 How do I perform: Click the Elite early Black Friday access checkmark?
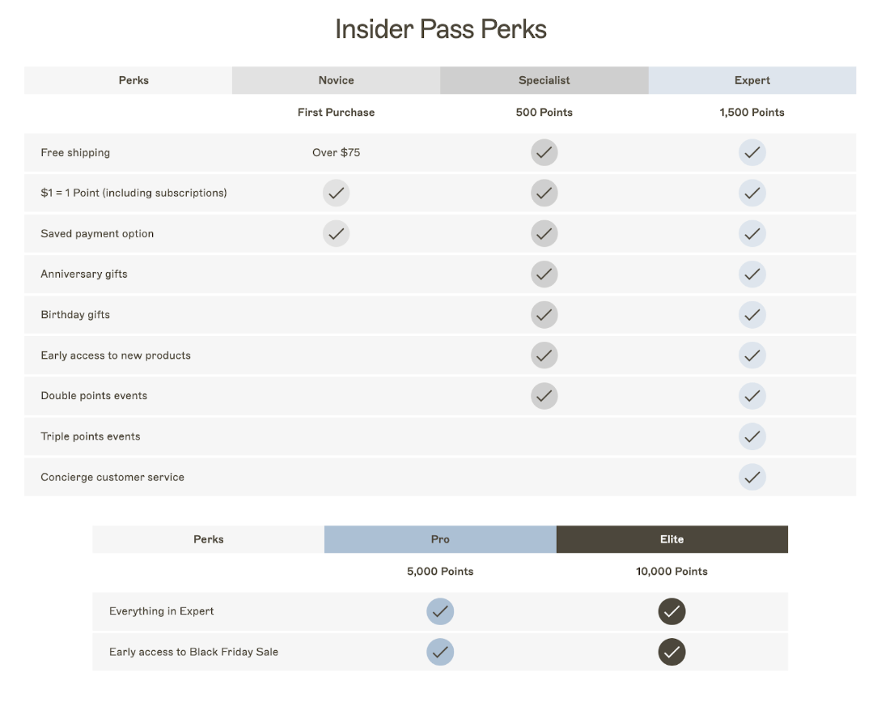click(672, 652)
